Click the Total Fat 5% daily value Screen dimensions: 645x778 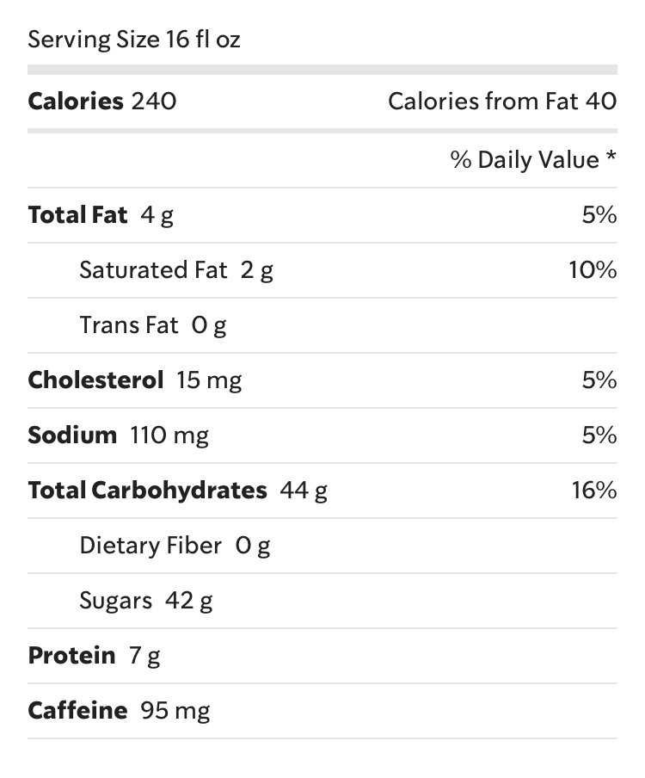click(599, 215)
